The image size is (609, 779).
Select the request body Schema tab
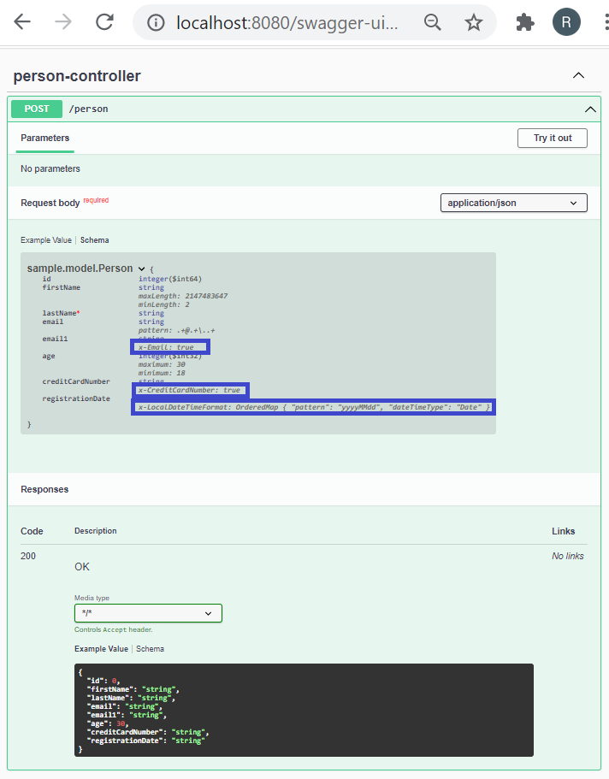[94, 240]
